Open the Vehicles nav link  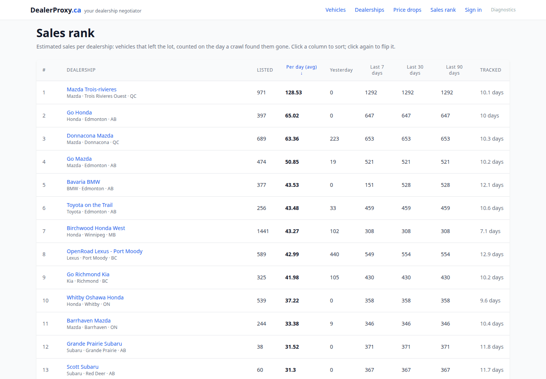click(336, 10)
